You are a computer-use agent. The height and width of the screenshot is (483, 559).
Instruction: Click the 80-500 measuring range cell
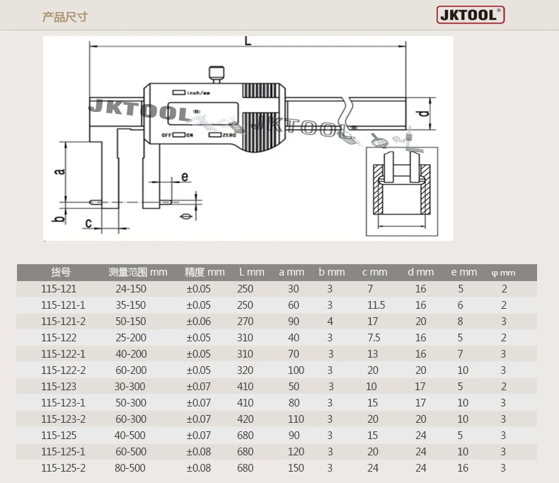(130, 468)
